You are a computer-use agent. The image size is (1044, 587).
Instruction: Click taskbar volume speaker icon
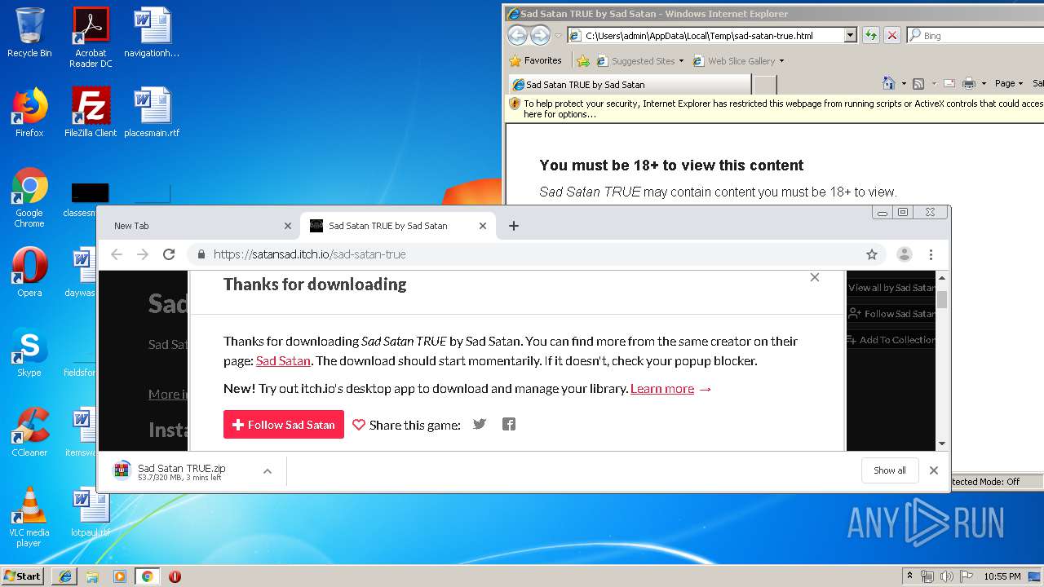(x=947, y=576)
